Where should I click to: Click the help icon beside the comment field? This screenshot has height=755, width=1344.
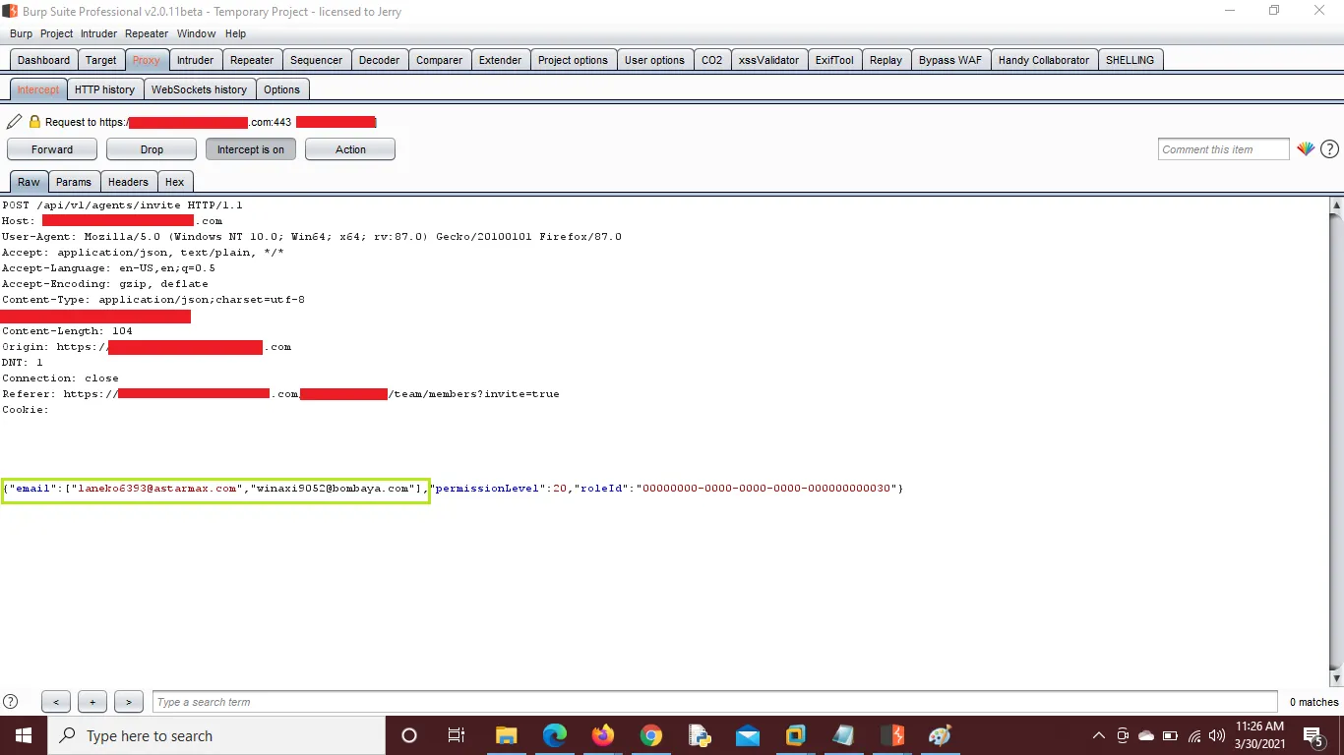1329,149
